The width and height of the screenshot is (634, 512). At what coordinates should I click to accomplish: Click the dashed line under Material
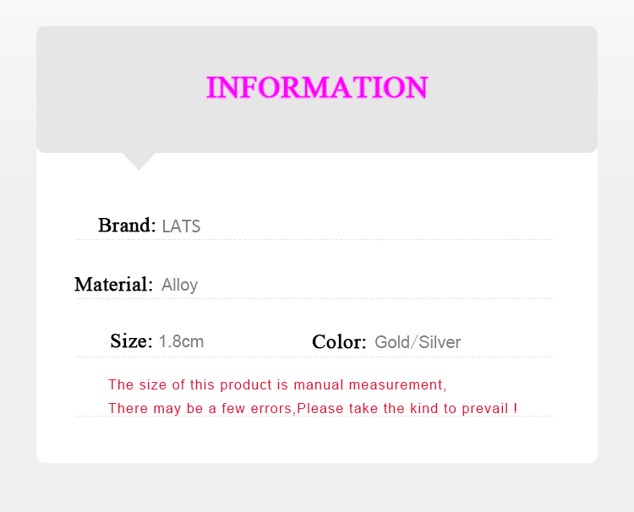[314, 298]
